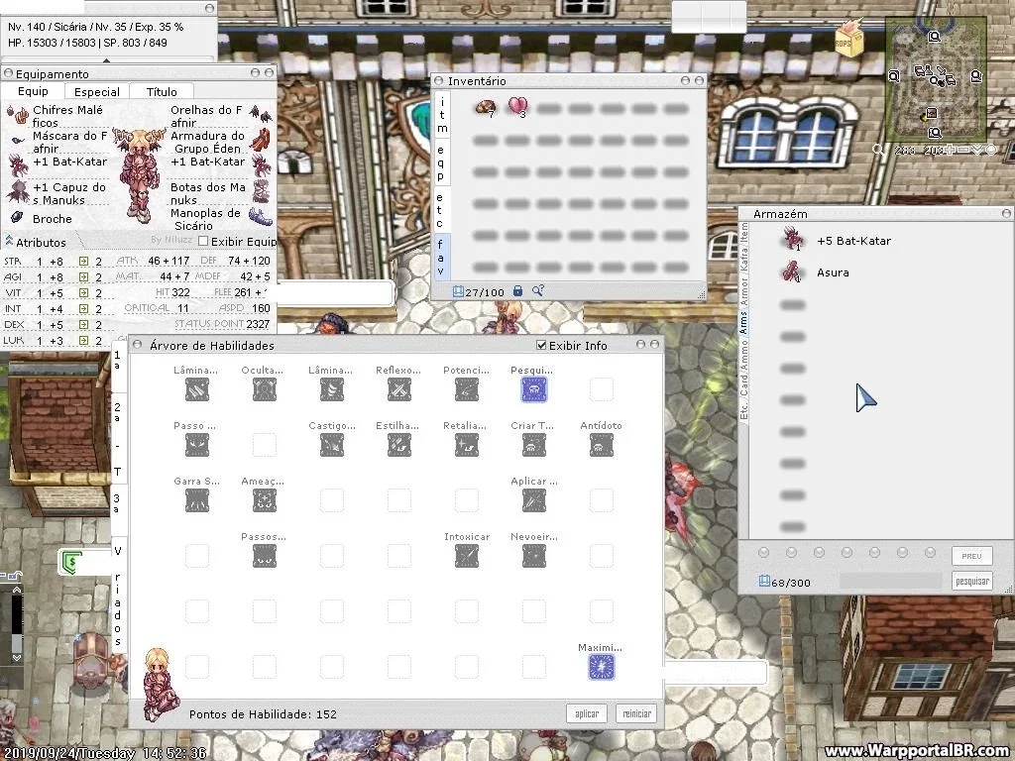Zoom in the minimap with plus

tap(950, 151)
